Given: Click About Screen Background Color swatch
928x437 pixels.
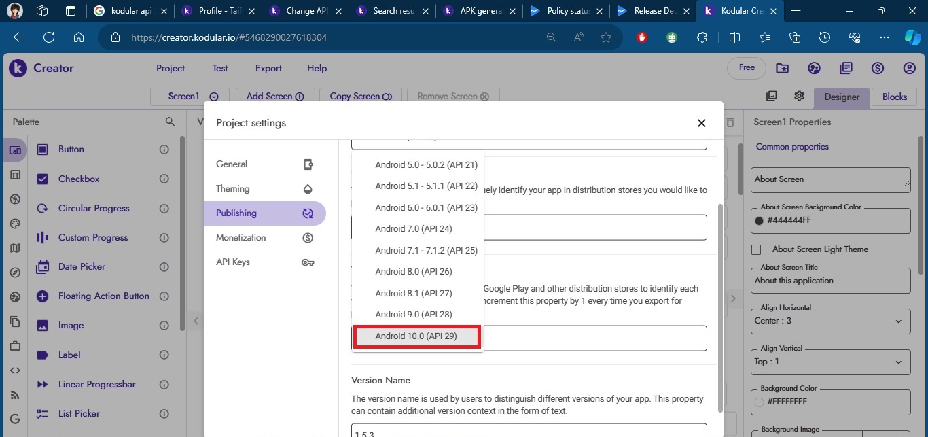Looking at the screenshot, I should (760, 220).
